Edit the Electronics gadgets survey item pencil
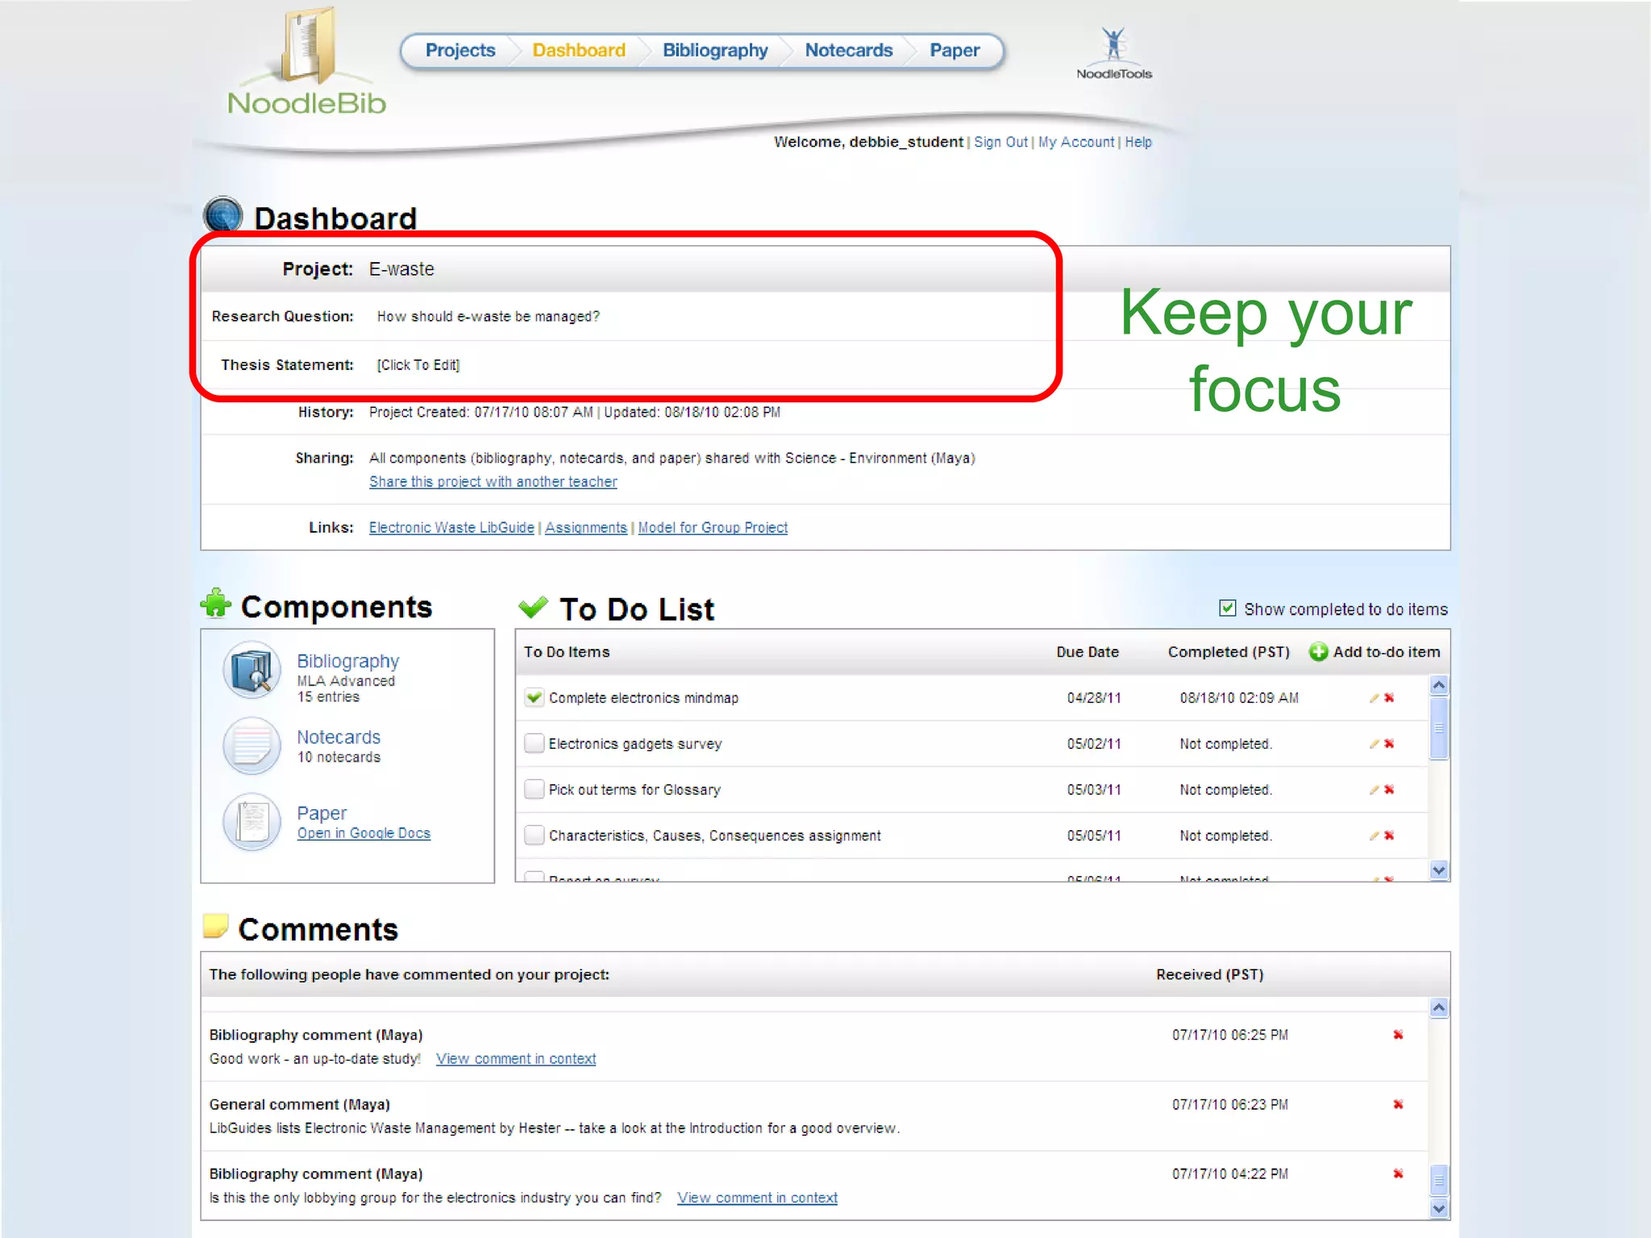Viewport: 1651px width, 1238px height. tap(1374, 744)
